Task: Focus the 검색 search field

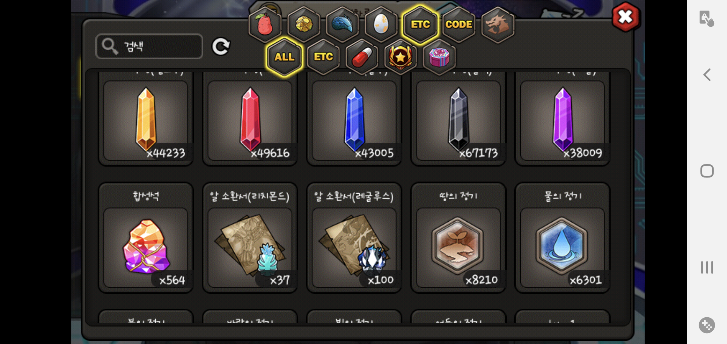Action: pos(149,47)
